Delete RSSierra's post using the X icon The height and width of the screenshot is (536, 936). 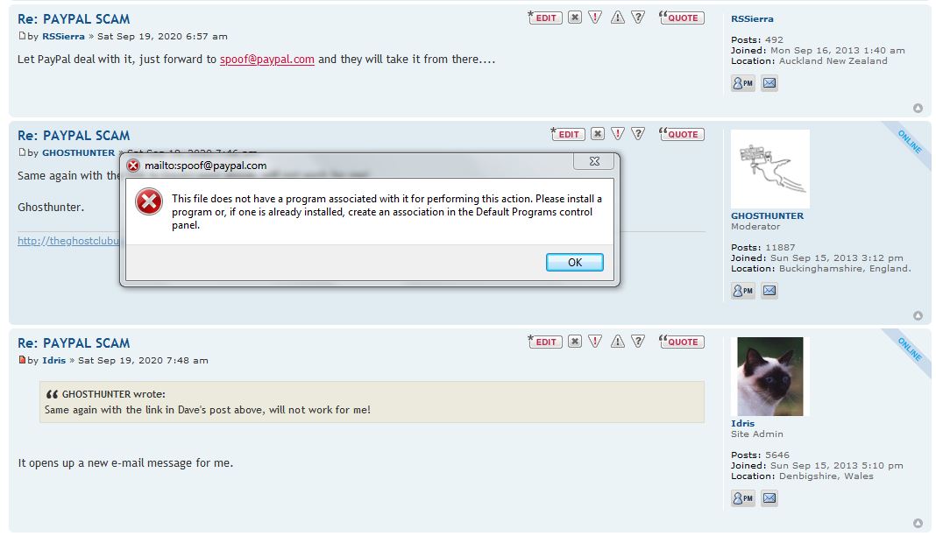pos(575,18)
